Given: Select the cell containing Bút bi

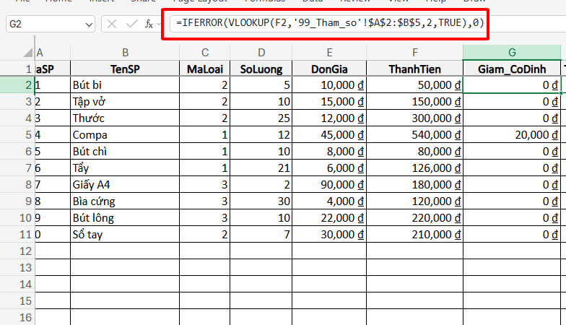Looking at the screenshot, I should pyautogui.click(x=125, y=85).
